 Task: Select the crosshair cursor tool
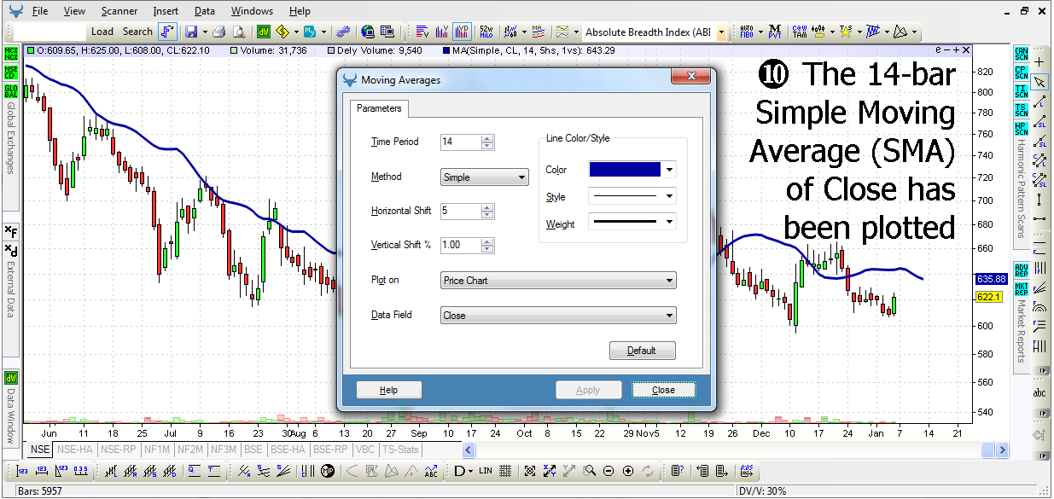point(1039,61)
